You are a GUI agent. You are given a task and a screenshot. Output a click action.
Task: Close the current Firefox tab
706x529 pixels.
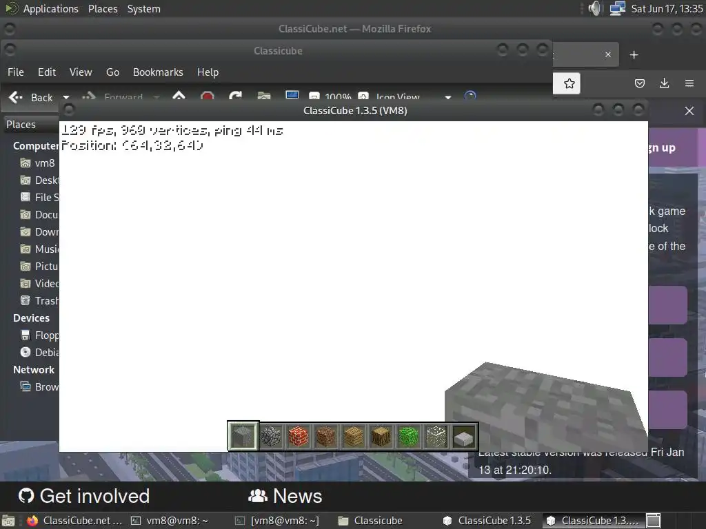pyautogui.click(x=608, y=54)
